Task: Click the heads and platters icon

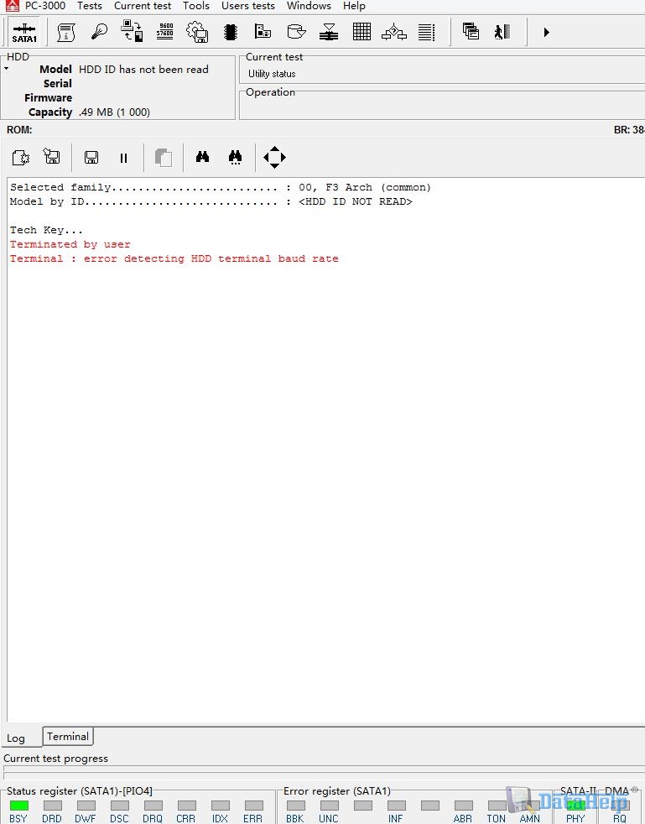Action: pyautogui.click(x=329, y=32)
